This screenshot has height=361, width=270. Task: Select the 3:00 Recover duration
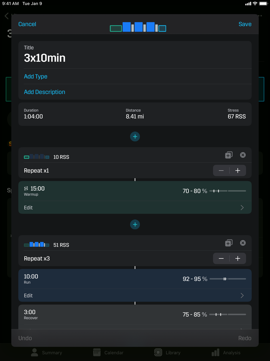(x=30, y=312)
